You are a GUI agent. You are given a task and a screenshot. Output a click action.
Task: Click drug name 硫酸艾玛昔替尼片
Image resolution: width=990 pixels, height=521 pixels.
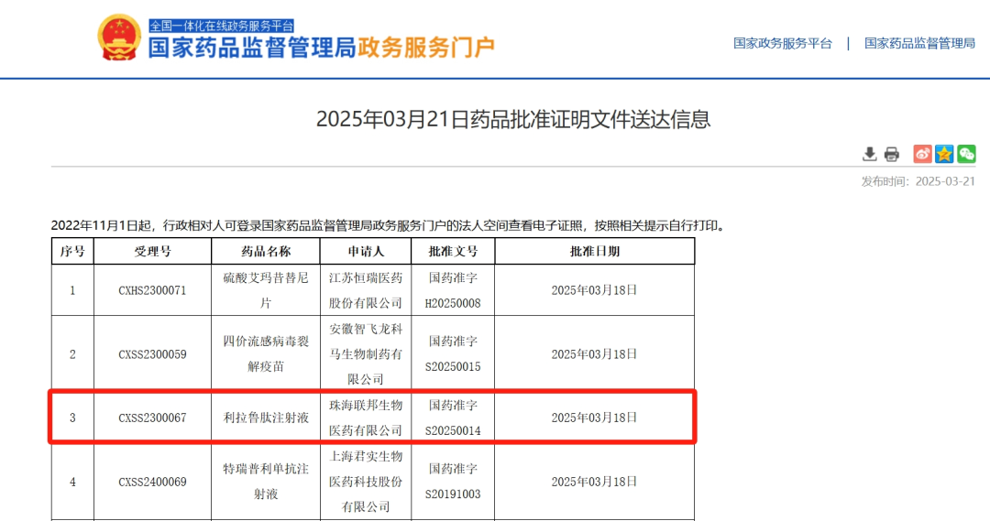[266, 291]
